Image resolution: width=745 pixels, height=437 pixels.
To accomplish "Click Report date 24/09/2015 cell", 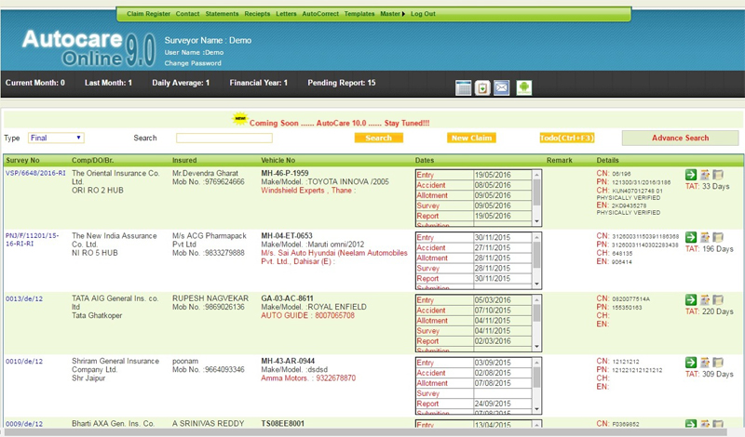I will tap(502, 404).
